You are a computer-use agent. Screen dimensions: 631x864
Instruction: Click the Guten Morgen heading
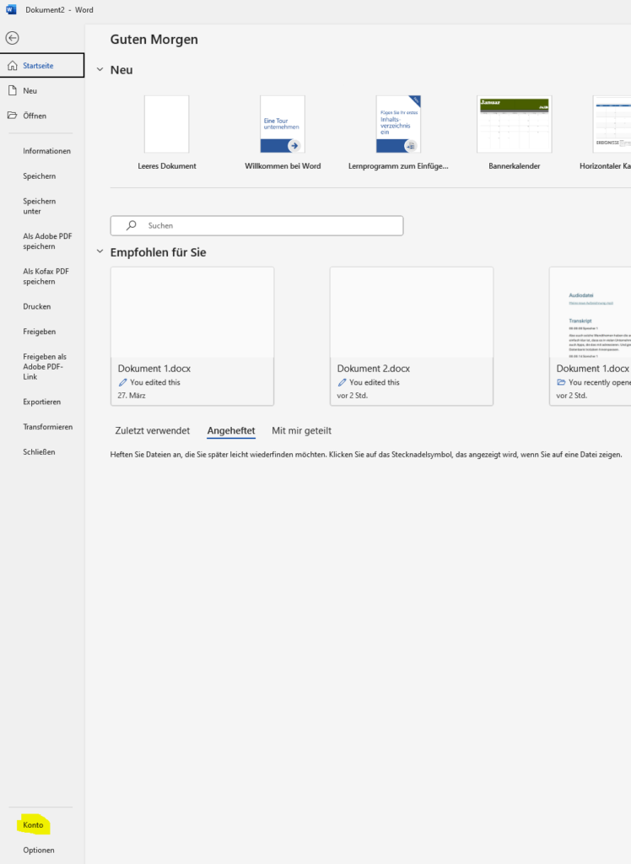click(x=154, y=40)
